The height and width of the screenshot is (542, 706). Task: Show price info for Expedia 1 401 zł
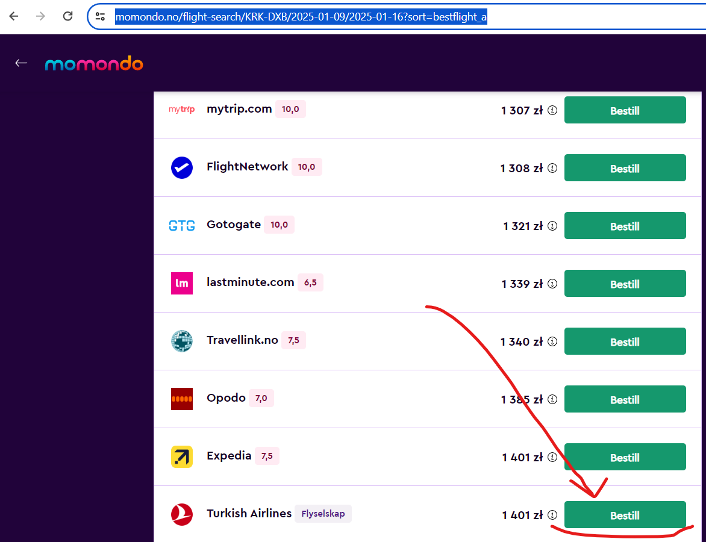pos(552,457)
